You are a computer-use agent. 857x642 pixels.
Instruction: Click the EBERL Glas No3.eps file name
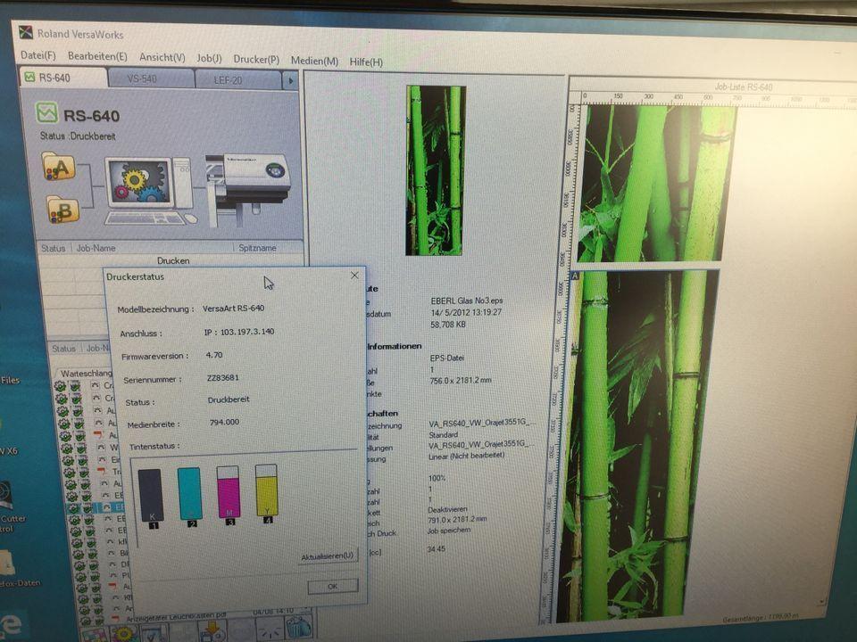pos(467,300)
